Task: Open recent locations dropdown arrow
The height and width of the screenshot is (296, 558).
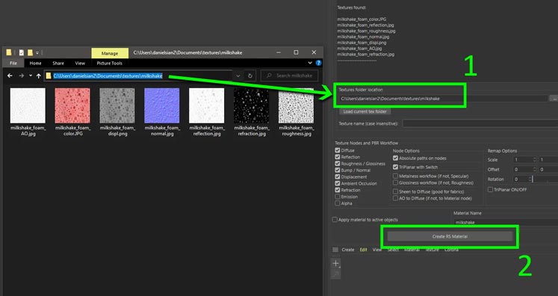Action: tap(30, 76)
